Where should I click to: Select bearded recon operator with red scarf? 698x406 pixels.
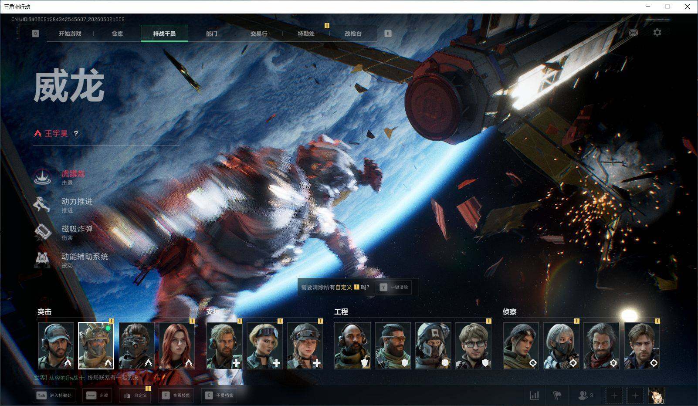tap(602, 345)
